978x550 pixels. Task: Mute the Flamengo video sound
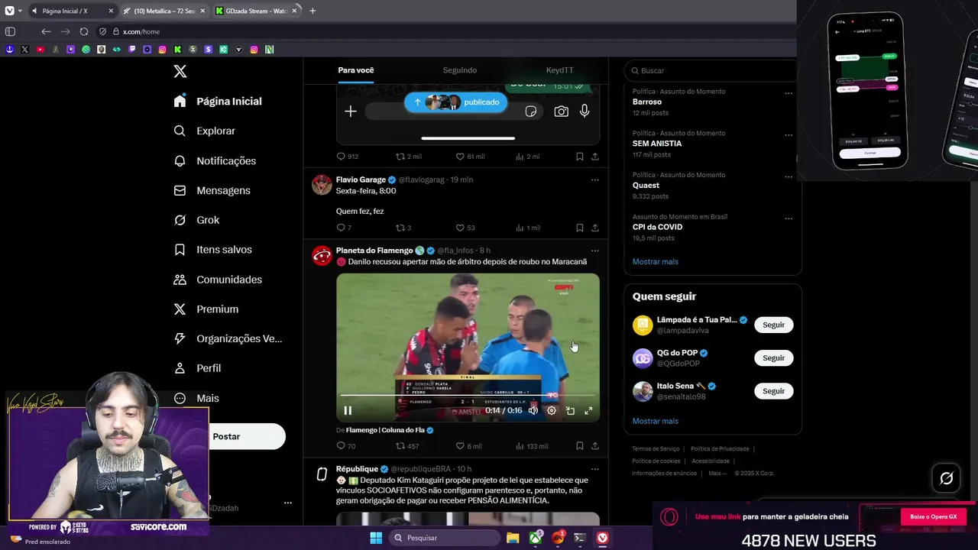pos(533,410)
